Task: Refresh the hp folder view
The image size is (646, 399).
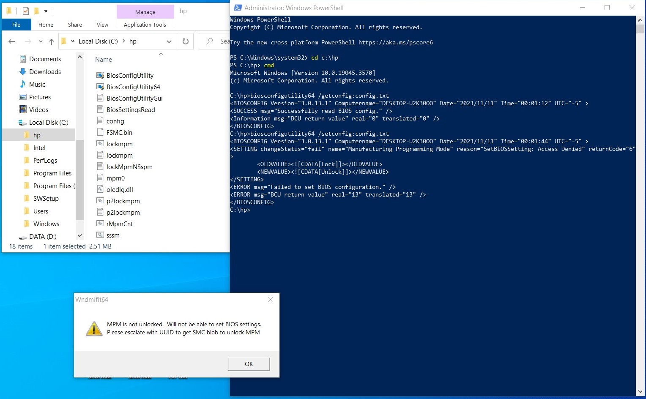Action: click(x=185, y=41)
